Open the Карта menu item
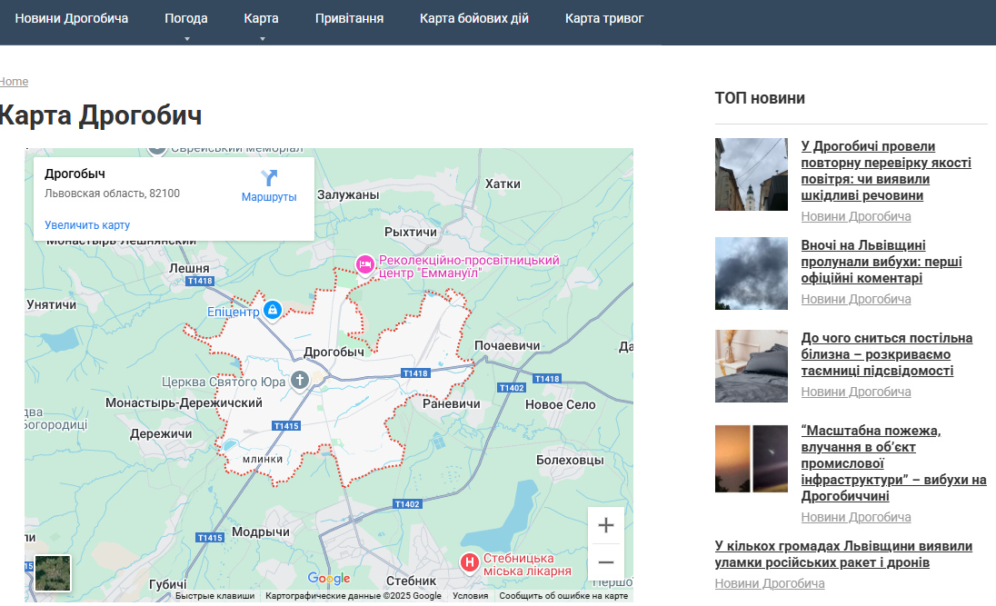 coord(261,18)
